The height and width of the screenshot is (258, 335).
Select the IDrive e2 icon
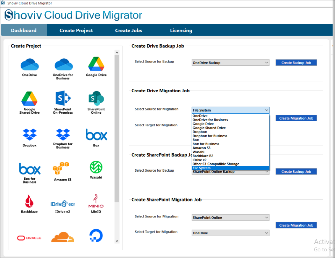click(x=63, y=204)
